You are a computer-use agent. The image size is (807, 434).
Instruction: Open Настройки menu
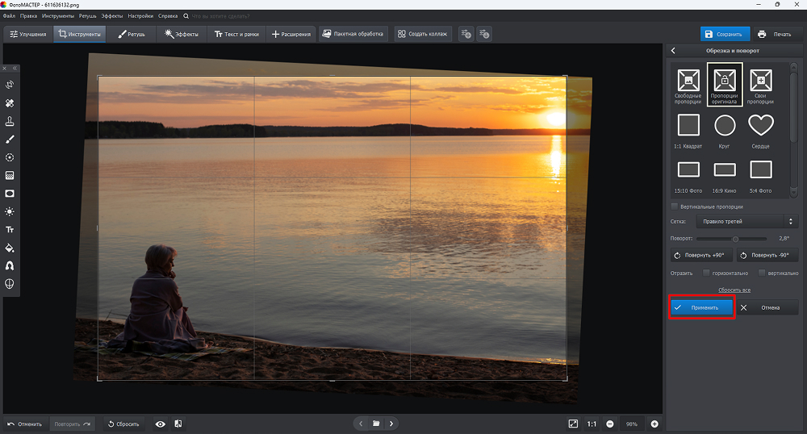pyautogui.click(x=140, y=16)
